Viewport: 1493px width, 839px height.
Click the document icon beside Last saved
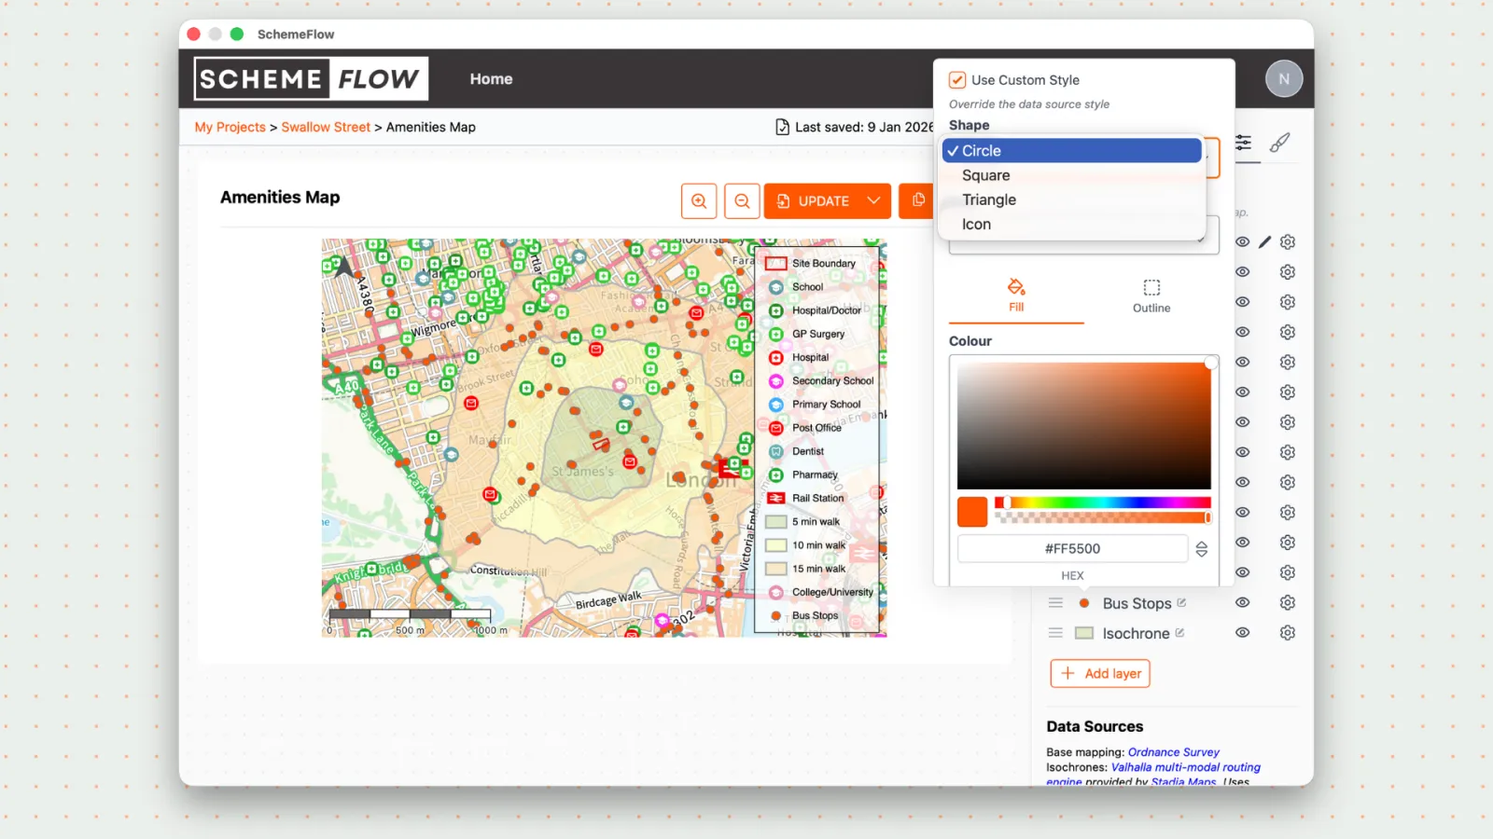[783, 127]
